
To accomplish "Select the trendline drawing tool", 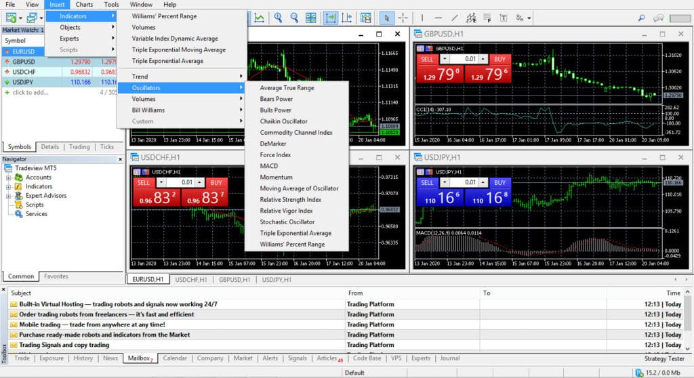I will click(454, 18).
